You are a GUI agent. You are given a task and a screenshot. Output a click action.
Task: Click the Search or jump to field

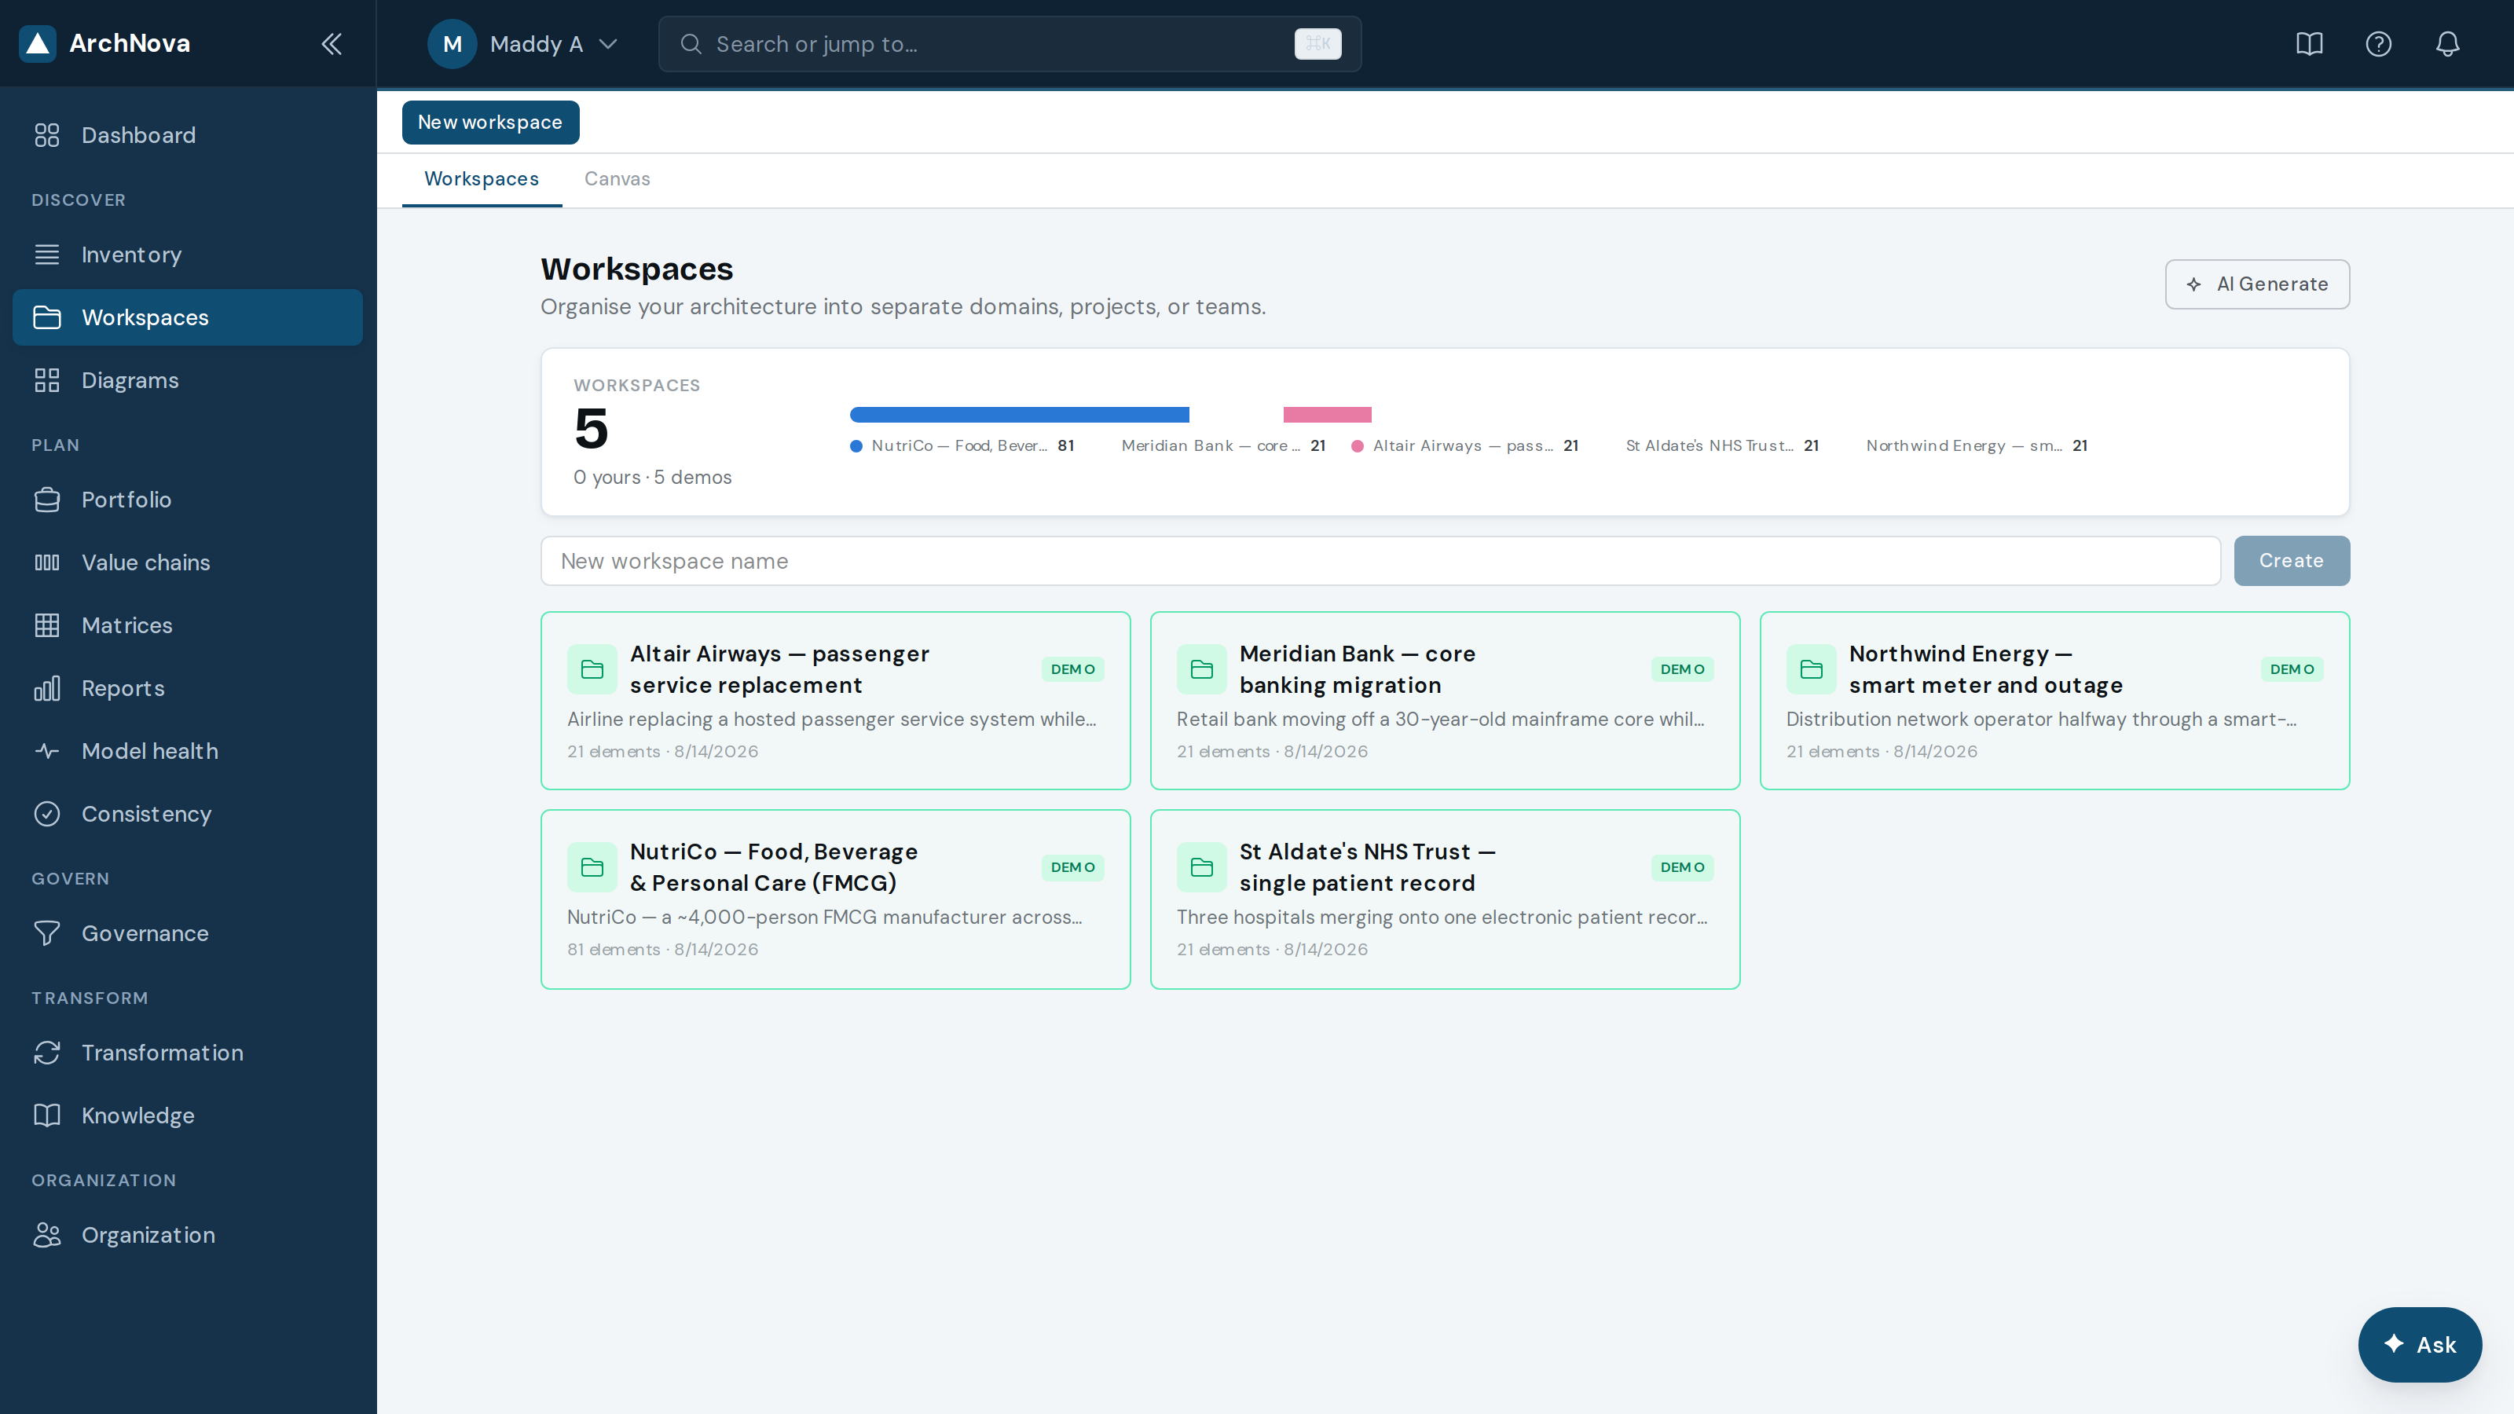[x=1009, y=44]
